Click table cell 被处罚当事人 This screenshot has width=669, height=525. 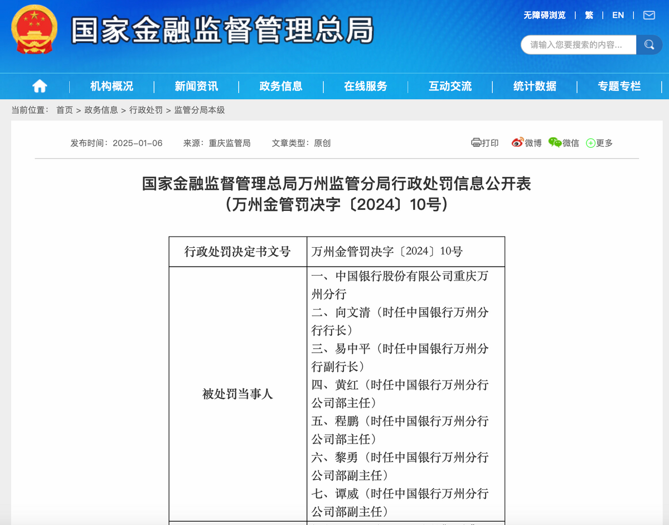(x=237, y=394)
